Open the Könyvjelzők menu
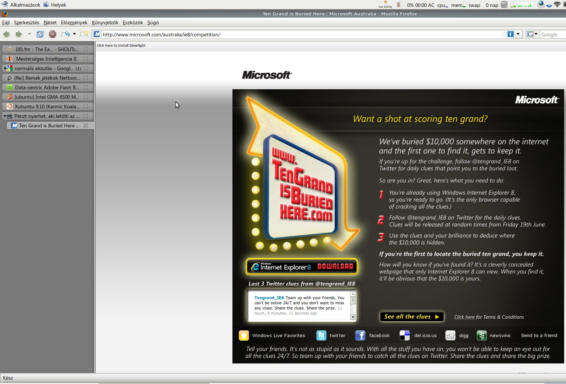The height and width of the screenshot is (384, 566). tap(105, 22)
